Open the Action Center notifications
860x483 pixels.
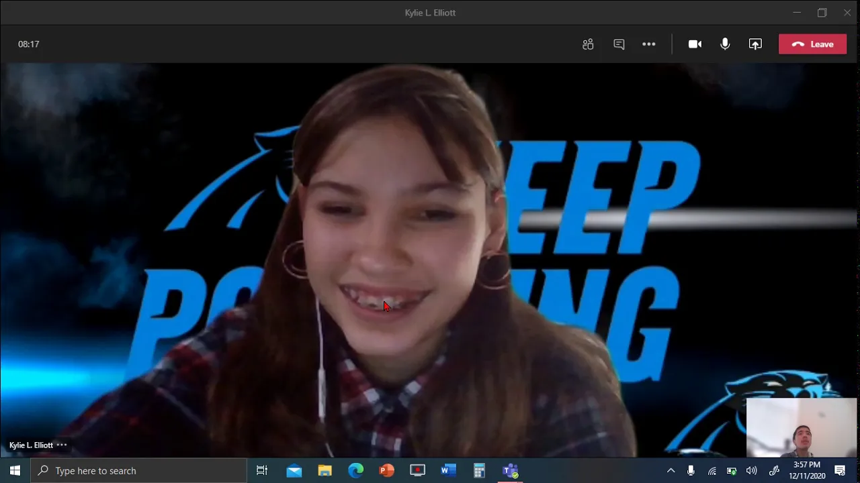(840, 470)
